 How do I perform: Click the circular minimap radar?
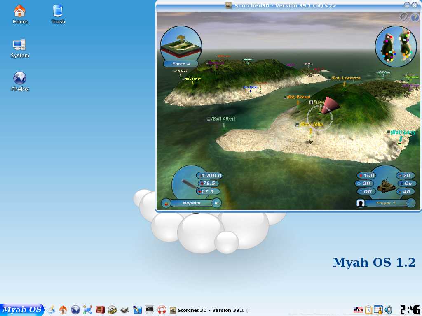coord(396,46)
